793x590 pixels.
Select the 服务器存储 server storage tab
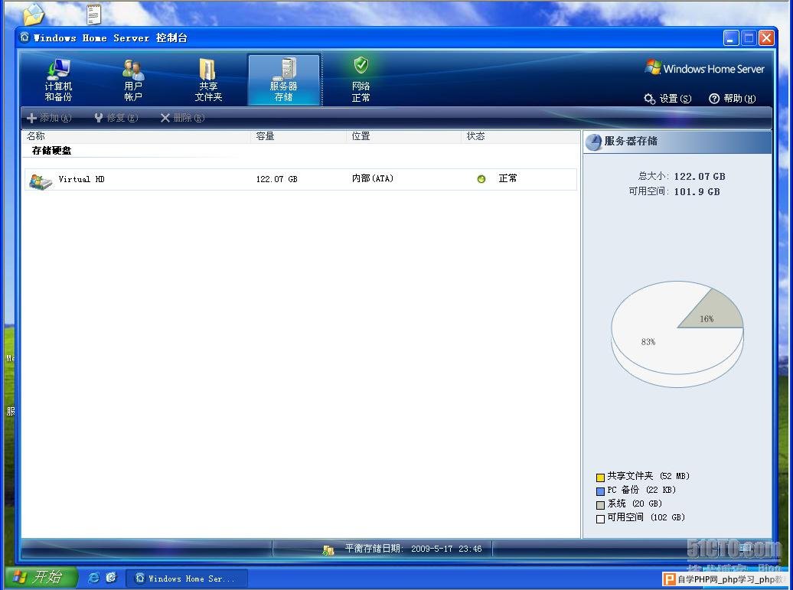[x=284, y=80]
